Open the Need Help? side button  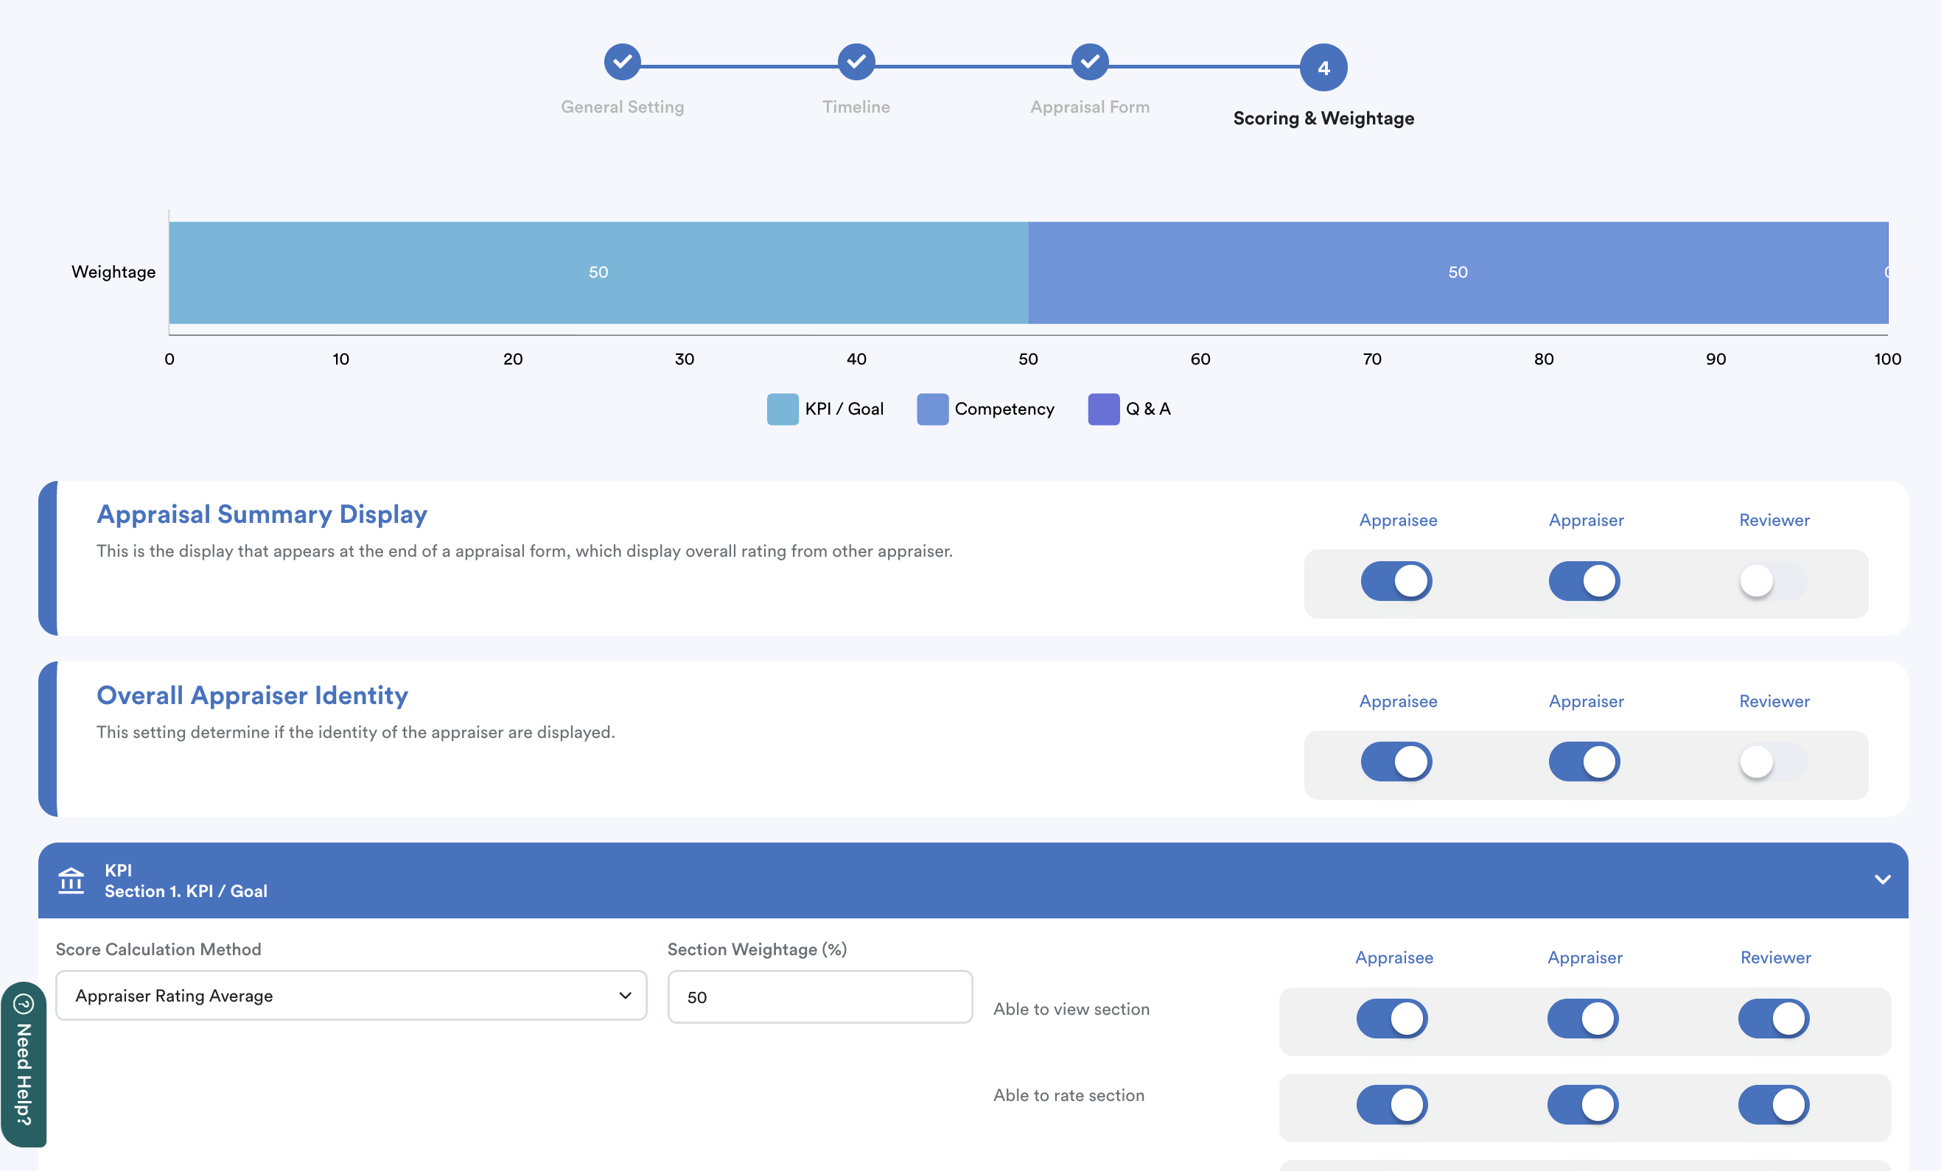click(24, 1072)
